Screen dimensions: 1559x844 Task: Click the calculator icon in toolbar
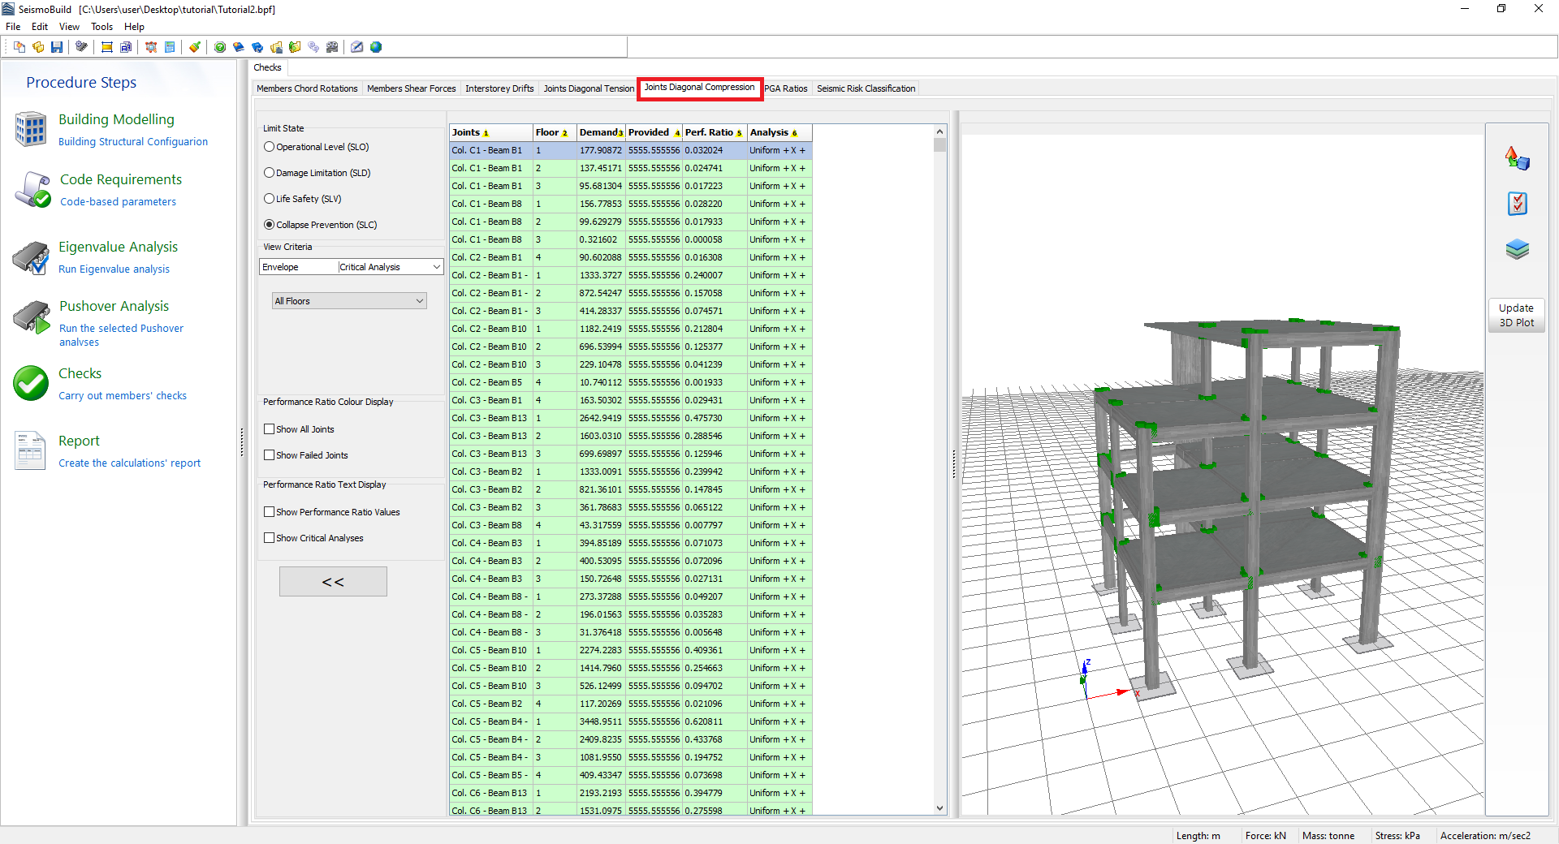[x=170, y=47]
